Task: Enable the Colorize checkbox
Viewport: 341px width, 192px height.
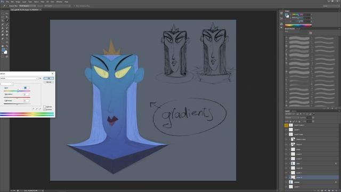Action: tap(45, 107)
